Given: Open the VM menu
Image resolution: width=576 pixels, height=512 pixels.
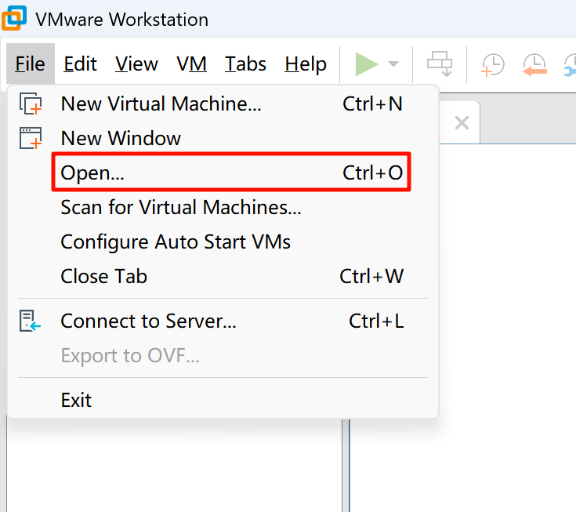Looking at the screenshot, I should click(191, 64).
